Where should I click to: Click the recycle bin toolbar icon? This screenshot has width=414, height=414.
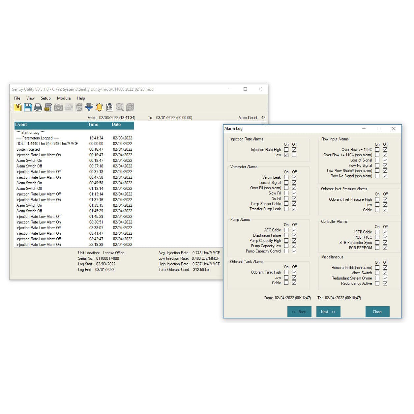78,107
